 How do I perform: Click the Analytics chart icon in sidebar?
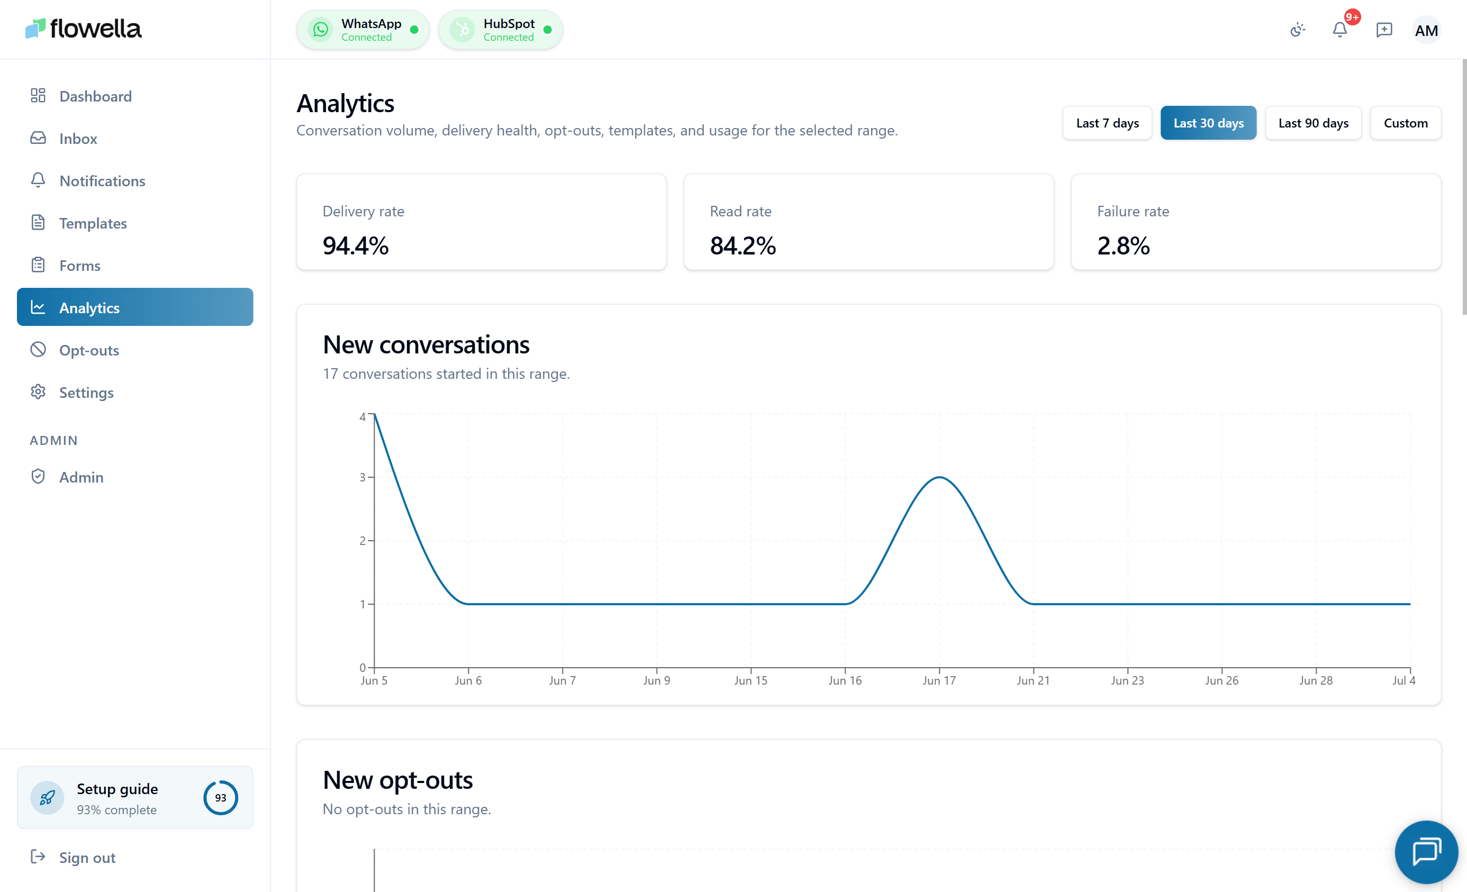(38, 307)
